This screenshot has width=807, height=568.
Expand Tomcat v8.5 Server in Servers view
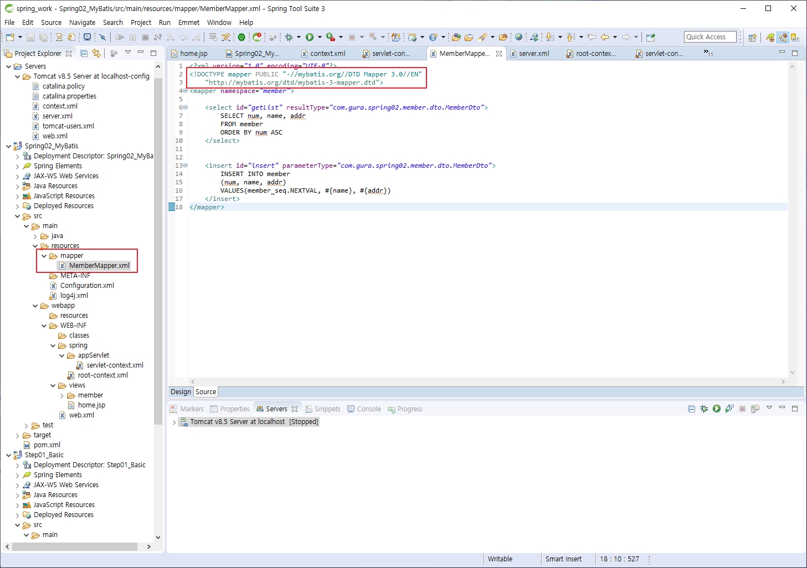tap(174, 422)
